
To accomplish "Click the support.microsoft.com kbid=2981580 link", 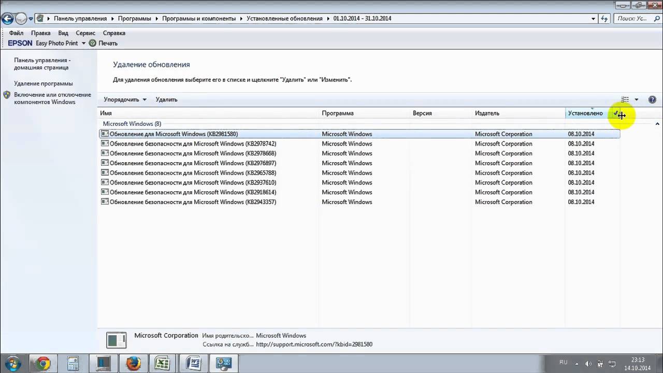I will click(314, 345).
